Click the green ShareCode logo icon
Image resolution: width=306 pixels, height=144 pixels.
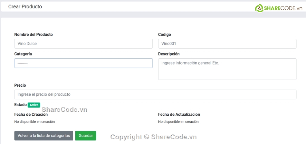259,9
